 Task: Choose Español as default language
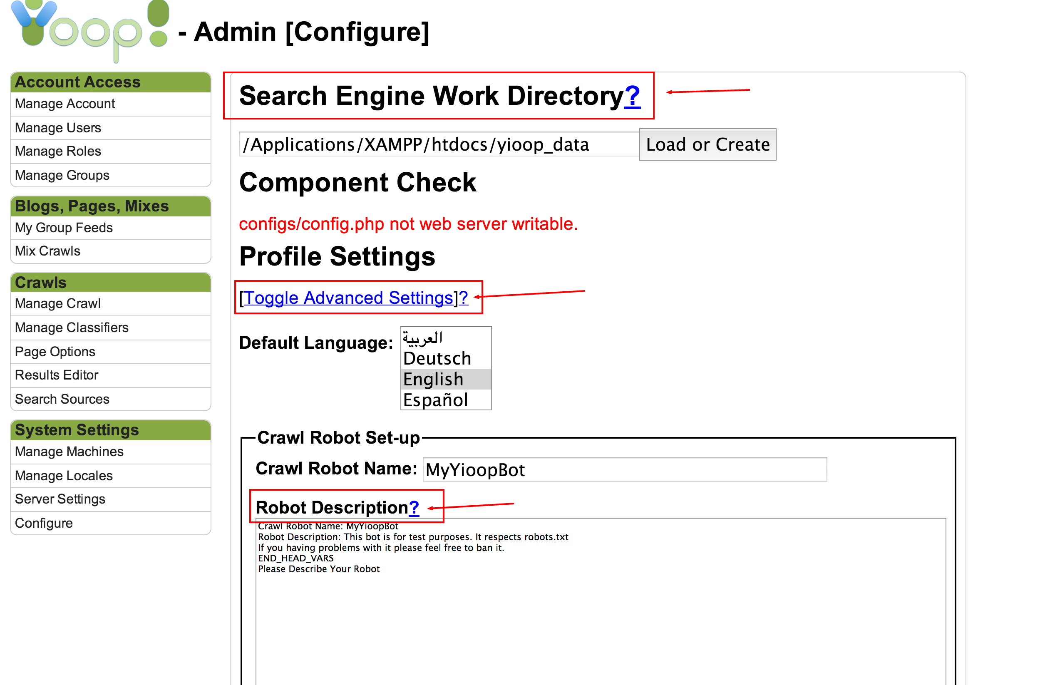[x=446, y=400]
